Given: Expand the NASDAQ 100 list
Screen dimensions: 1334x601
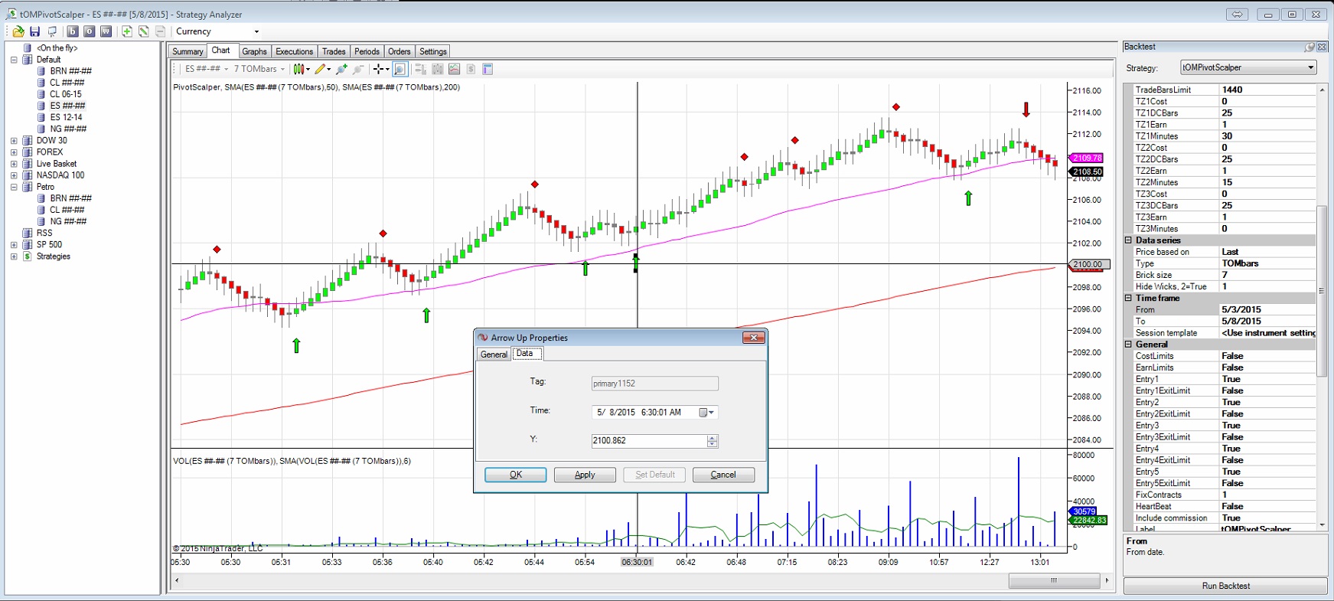Looking at the screenshot, I should (14, 175).
